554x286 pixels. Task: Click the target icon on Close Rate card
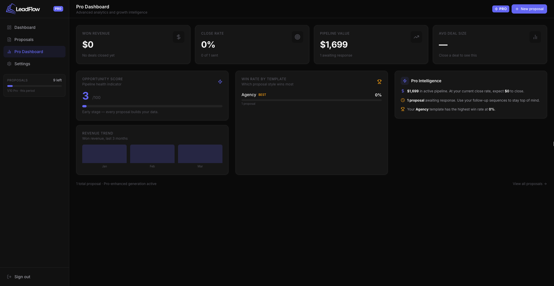coord(297,37)
